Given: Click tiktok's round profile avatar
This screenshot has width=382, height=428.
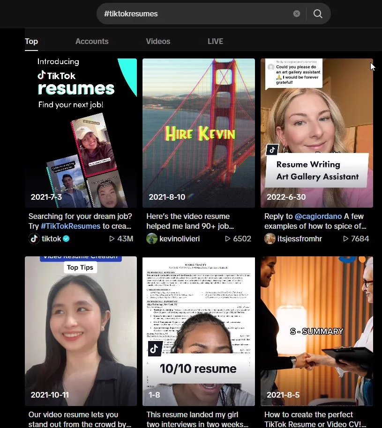Looking at the screenshot, I should click(34, 239).
